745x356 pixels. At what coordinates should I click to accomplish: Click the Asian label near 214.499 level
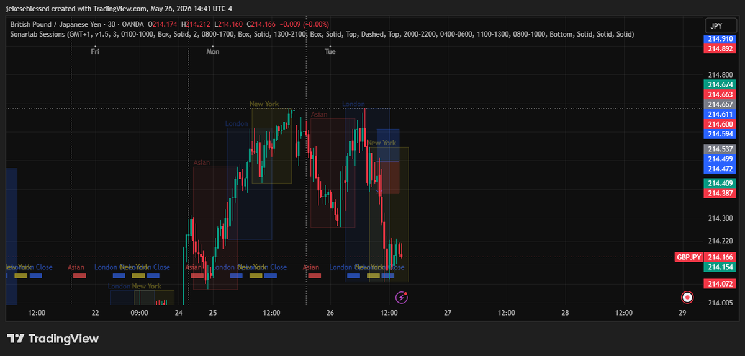click(x=202, y=162)
